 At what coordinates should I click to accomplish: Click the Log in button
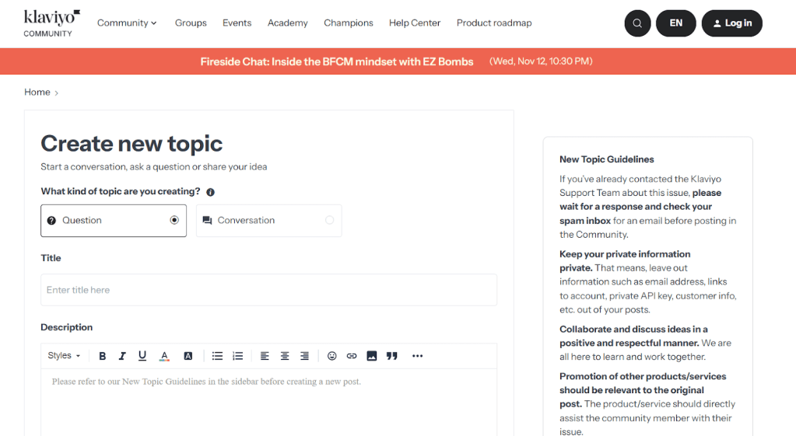[x=732, y=23]
